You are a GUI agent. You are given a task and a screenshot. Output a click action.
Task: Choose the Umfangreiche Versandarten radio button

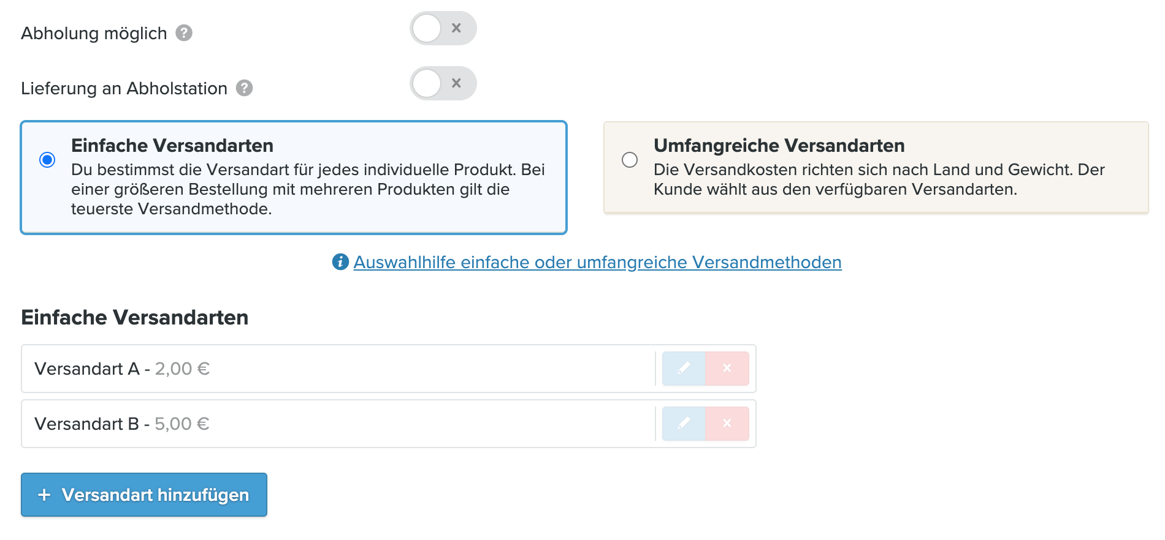[x=630, y=160]
